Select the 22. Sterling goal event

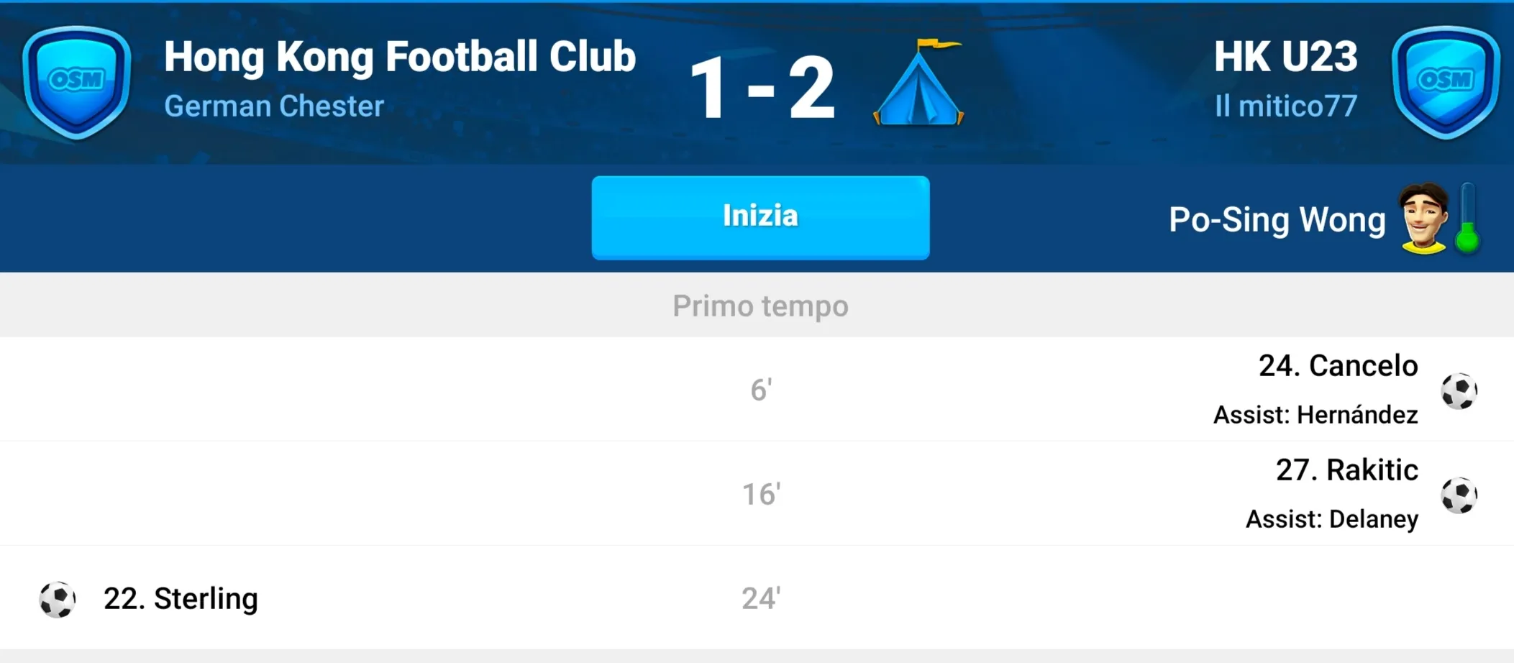tap(757, 598)
